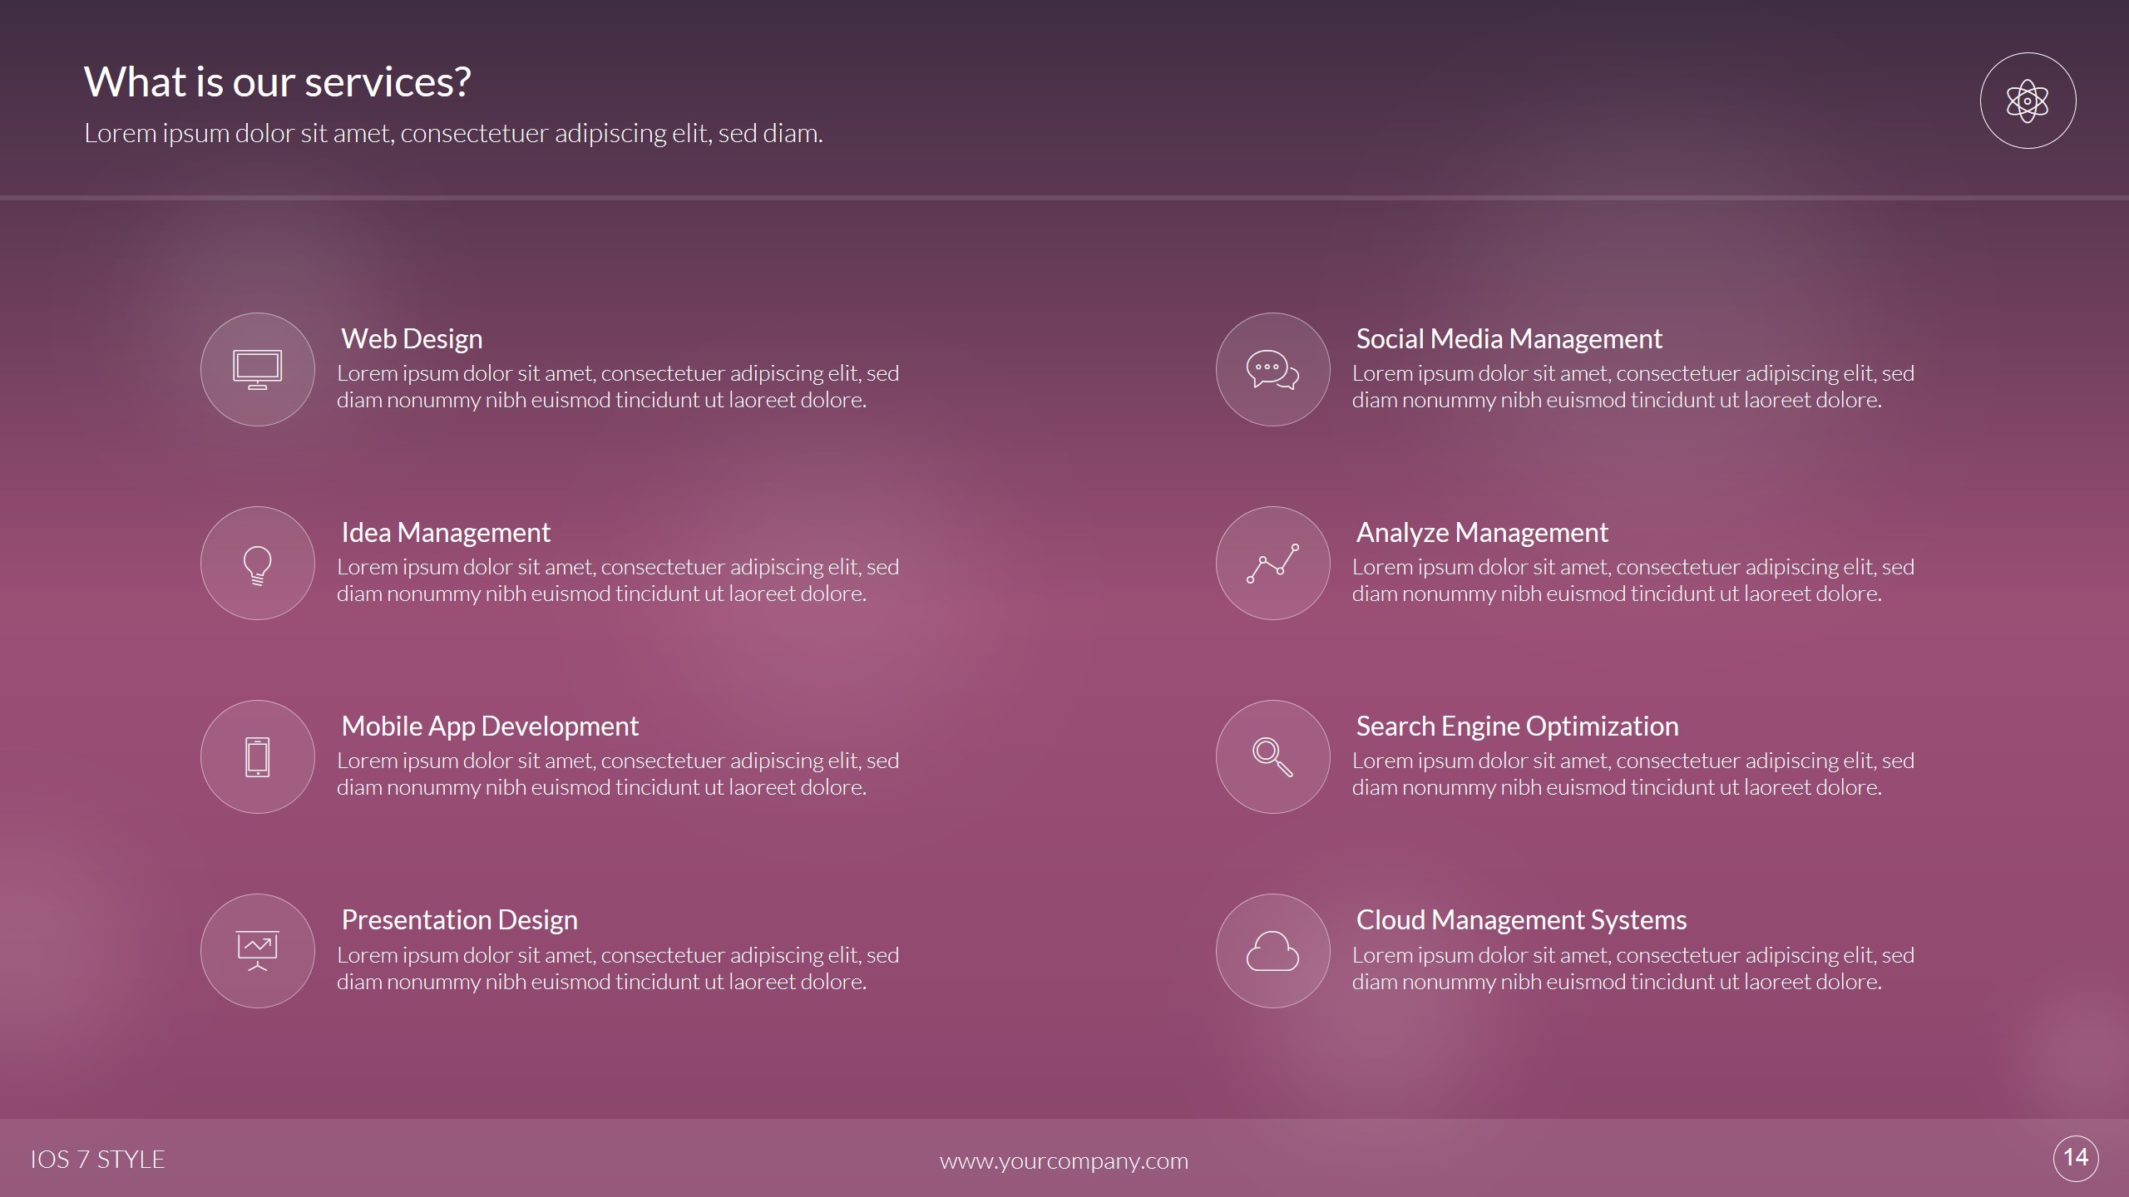Click the Analyze Management description paragraph
The image size is (2129, 1197).
pos(1632,580)
